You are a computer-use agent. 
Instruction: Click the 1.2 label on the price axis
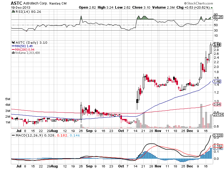[x=216, y=92]
